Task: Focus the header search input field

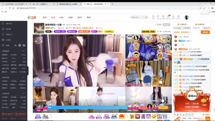Action: [x=138, y=17]
